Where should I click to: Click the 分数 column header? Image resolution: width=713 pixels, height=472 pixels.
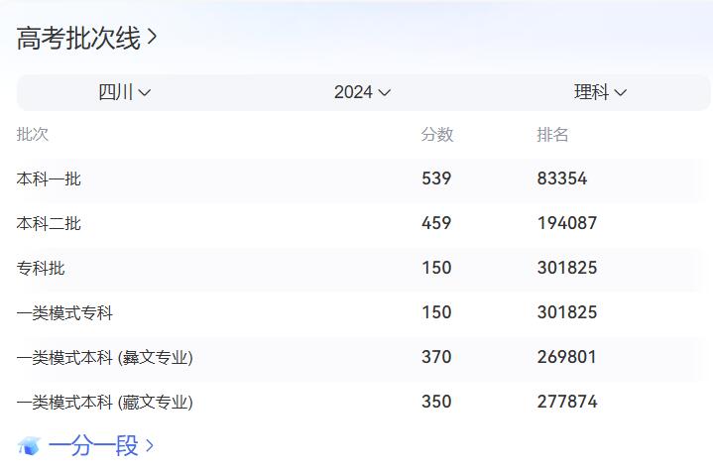tap(437, 134)
